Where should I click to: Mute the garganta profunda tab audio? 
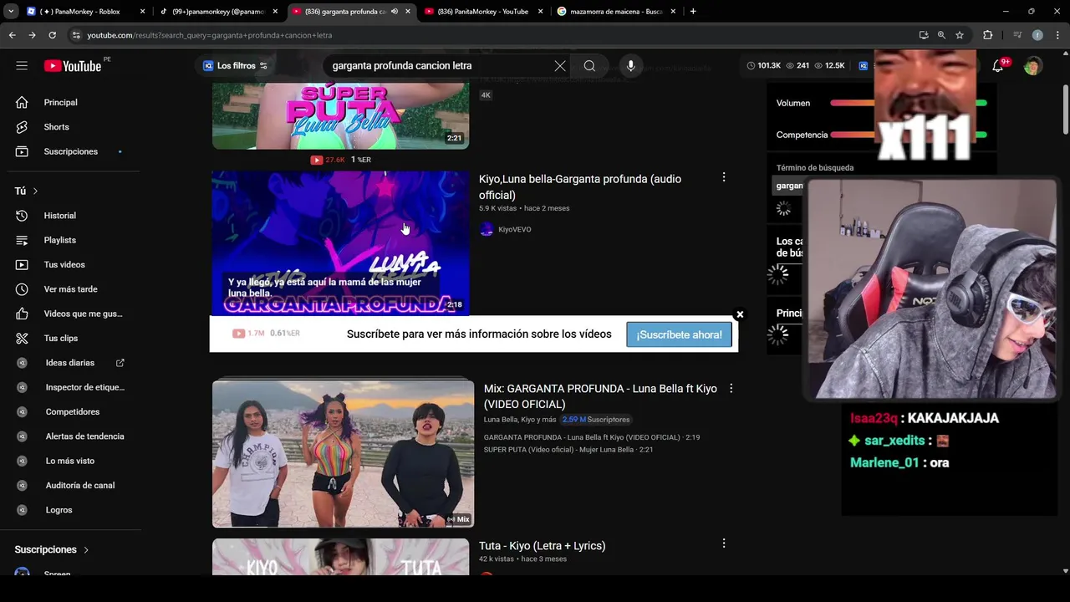[394, 12]
